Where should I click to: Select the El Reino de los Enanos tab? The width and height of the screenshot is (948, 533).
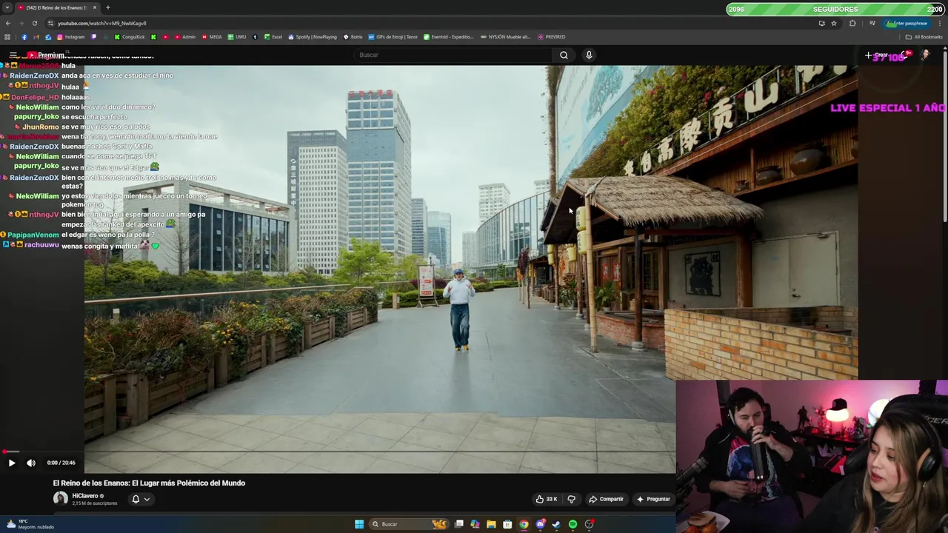[58, 7]
